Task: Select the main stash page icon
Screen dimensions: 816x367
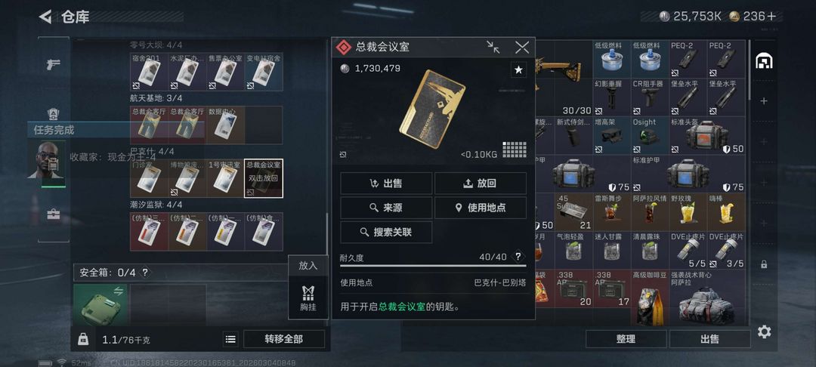Action: pyautogui.click(x=763, y=61)
